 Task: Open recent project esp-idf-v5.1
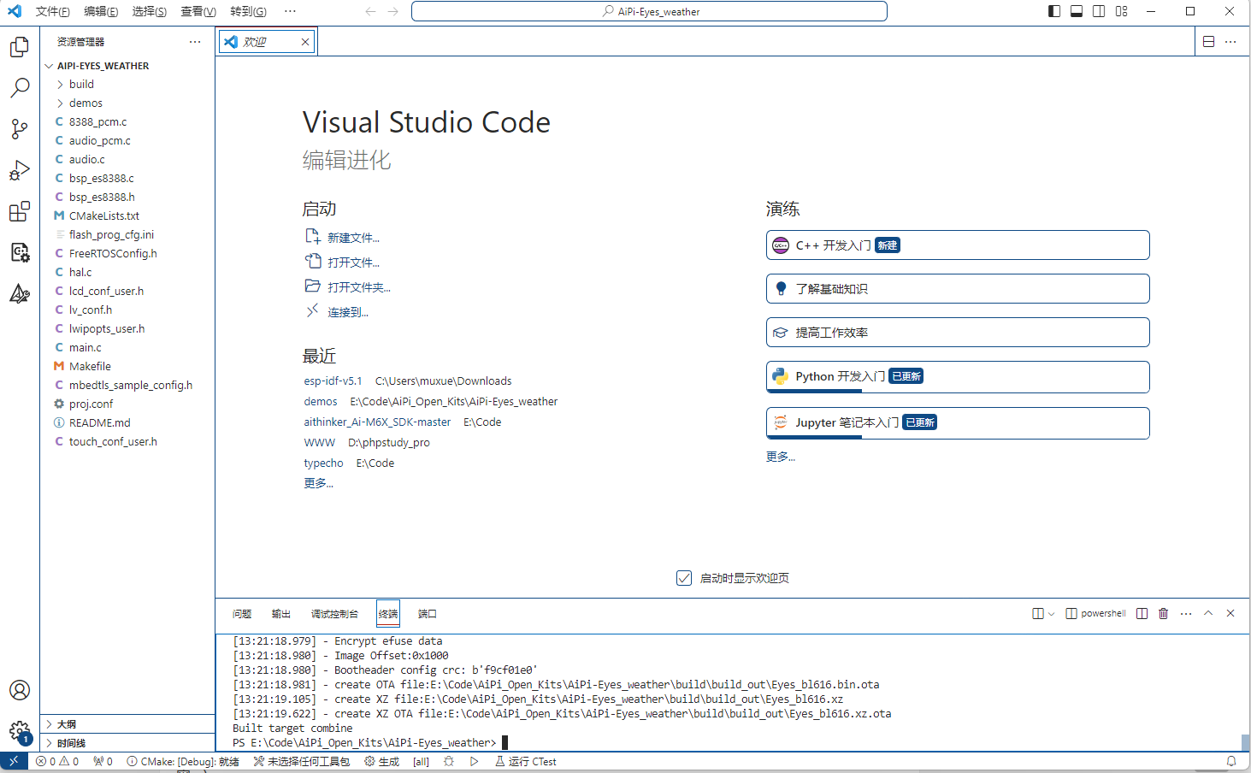[x=333, y=381]
